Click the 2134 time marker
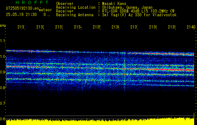Screen dimensions: 197x125 pos(78,27)
